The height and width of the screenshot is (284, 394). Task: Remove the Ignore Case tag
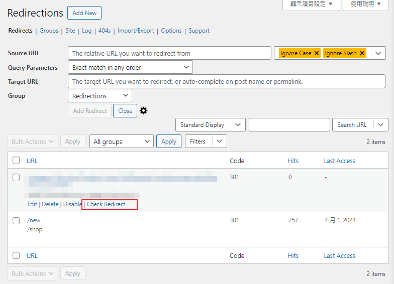pos(317,53)
